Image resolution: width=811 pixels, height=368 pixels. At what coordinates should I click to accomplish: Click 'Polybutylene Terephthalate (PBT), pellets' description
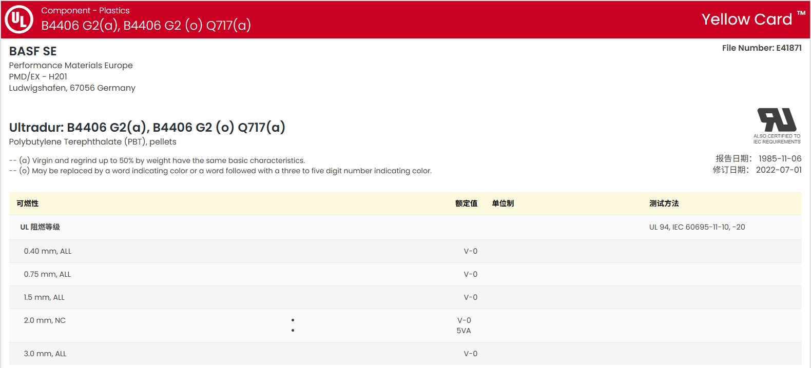point(93,141)
